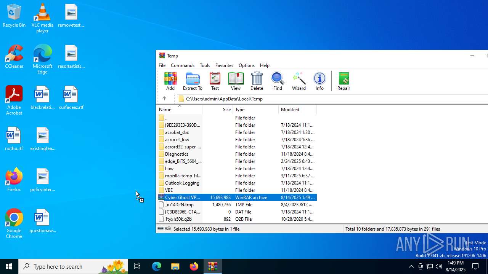Select the acrord32_super_ folder
This screenshot has height=274, width=488.
point(237,147)
